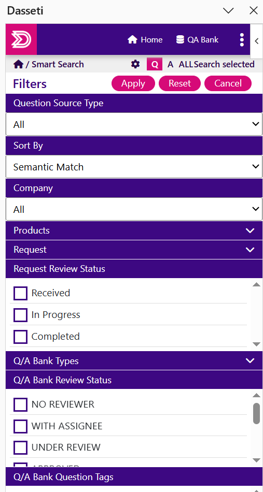Tick the In Progress checkbox

tap(20, 315)
